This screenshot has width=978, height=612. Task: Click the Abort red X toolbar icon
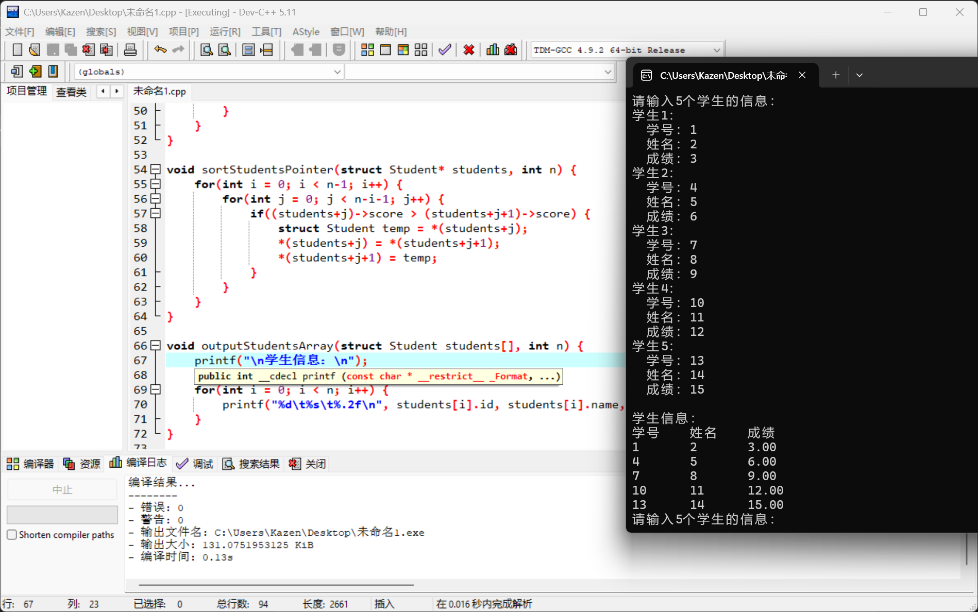point(468,49)
